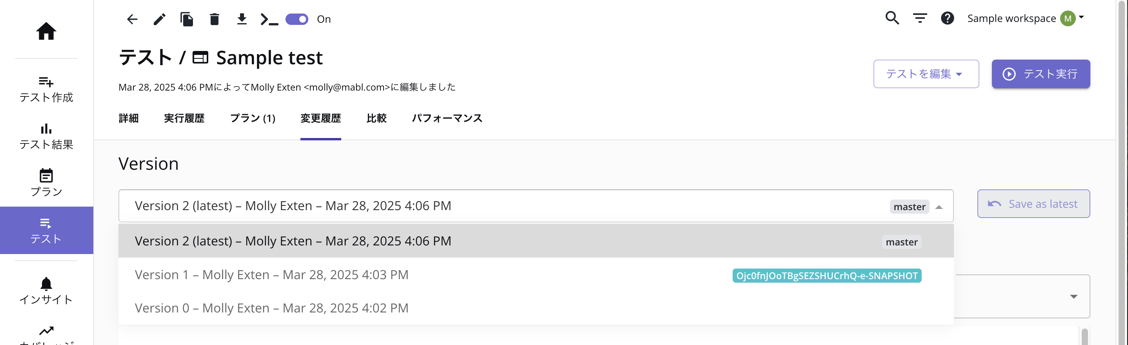Viewport: 1128px width, 345px height.
Task: Collapse the Version selector dropdown
Action: (x=939, y=207)
